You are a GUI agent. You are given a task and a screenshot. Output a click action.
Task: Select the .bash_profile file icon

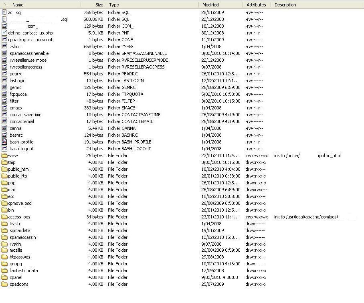pyautogui.click(x=4, y=142)
